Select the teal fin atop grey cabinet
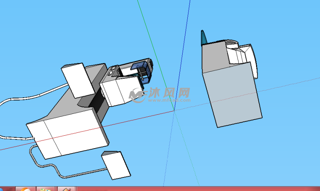This screenshot has width=320, height=191. 204,37
